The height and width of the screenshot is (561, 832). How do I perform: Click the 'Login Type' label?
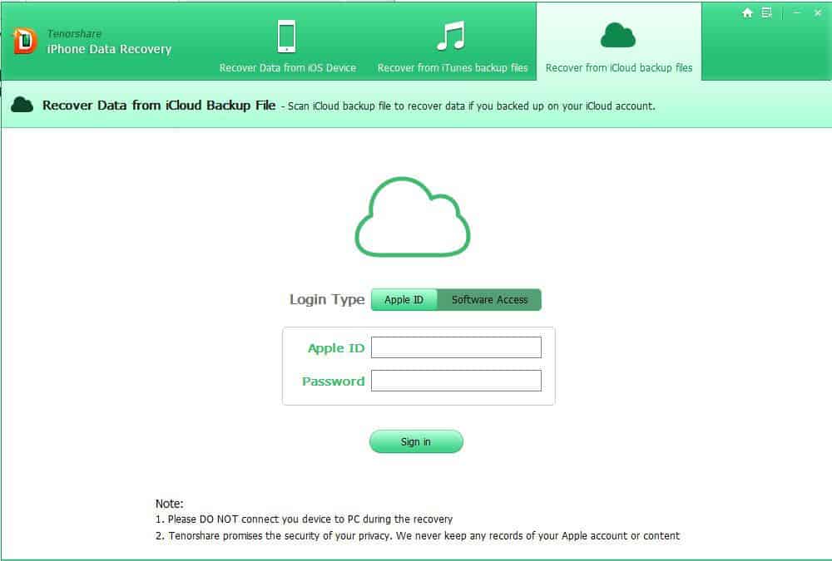(327, 299)
